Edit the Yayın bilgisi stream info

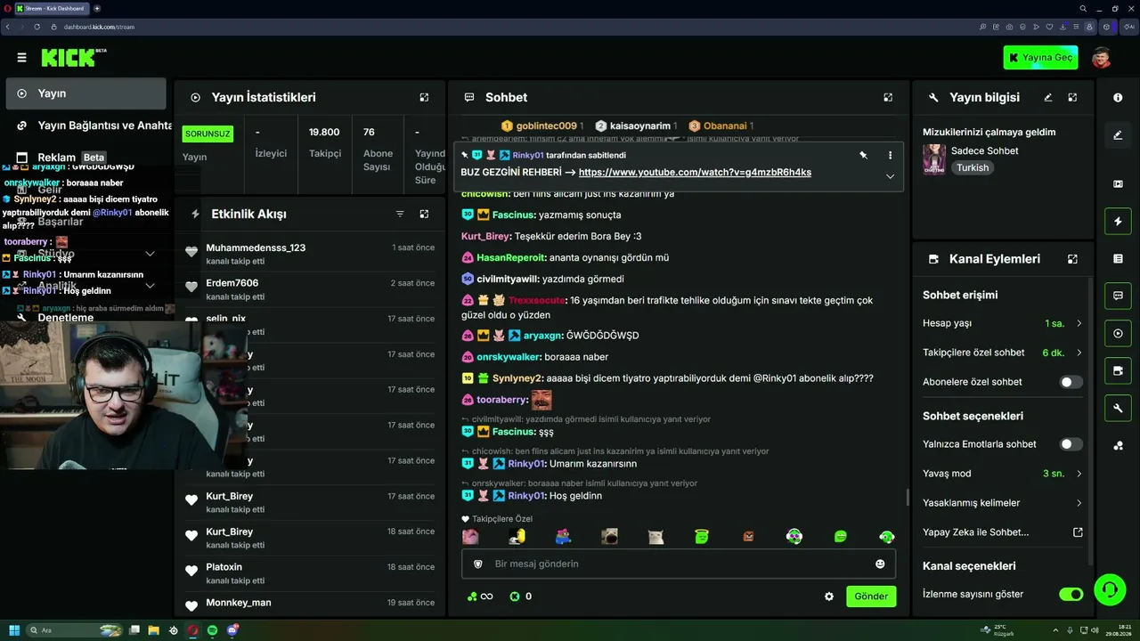pos(1048,97)
